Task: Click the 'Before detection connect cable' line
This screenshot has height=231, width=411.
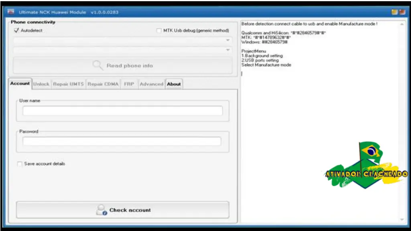Action: point(309,24)
